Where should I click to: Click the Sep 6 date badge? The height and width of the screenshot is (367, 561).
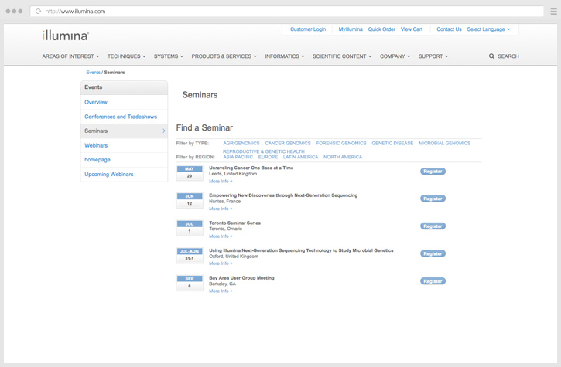(x=190, y=283)
